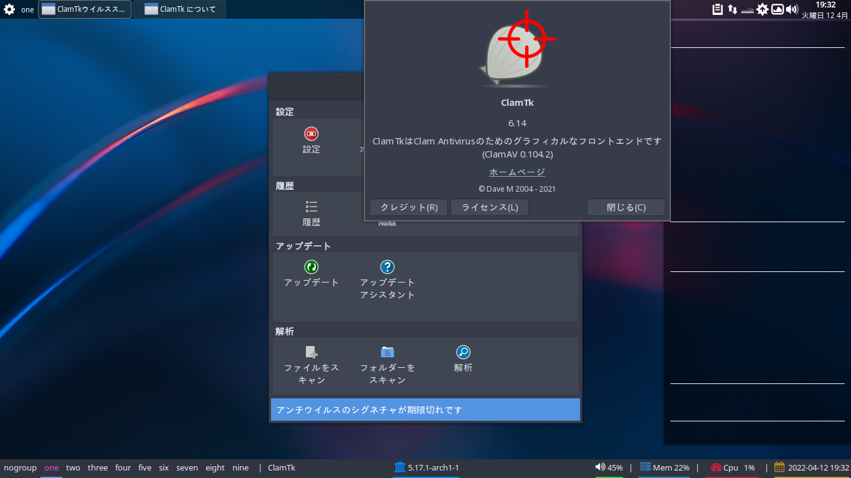Screen dimensions: 851x478
Task: Click the アップデート section heading
Action: pos(303,246)
